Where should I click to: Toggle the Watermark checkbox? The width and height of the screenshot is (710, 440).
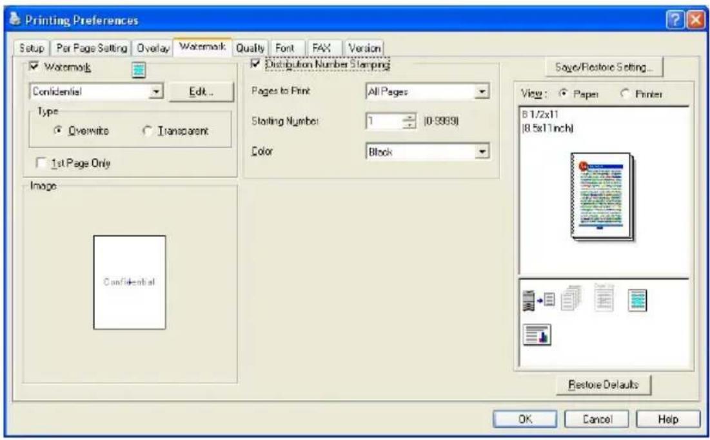click(34, 66)
